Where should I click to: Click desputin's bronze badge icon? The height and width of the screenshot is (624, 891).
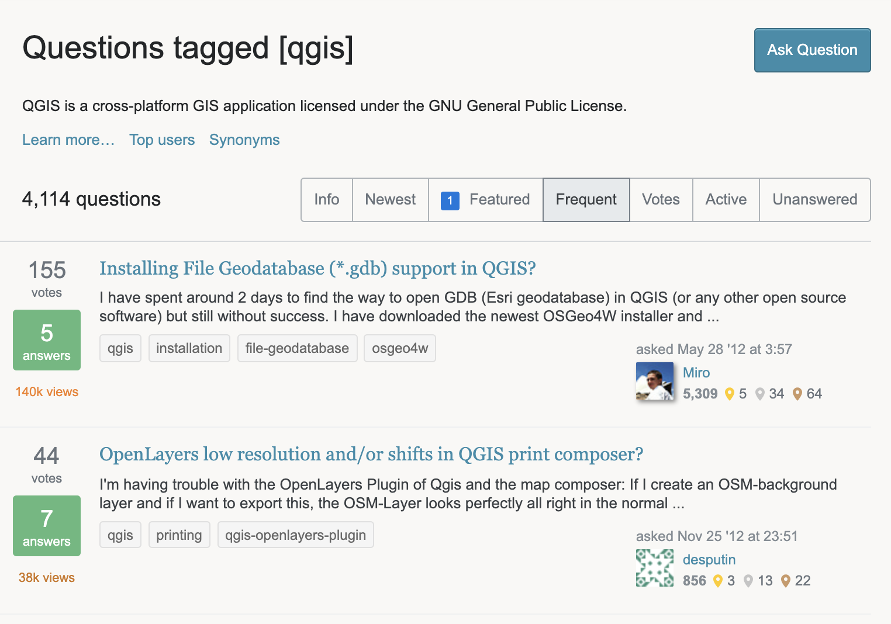point(785,581)
